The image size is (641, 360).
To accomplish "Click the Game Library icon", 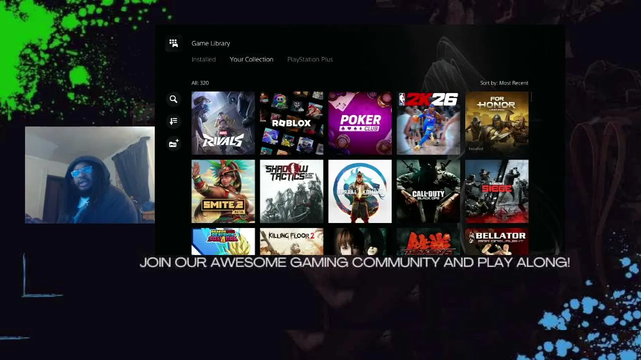I will tap(173, 43).
